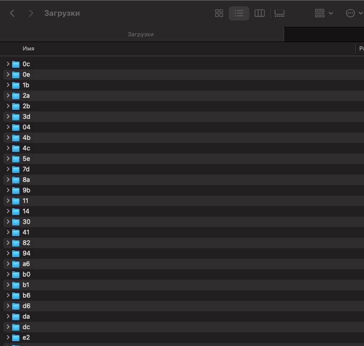Click the b0 folder icon
Viewport: 364px width, 346px height.
pos(16,274)
